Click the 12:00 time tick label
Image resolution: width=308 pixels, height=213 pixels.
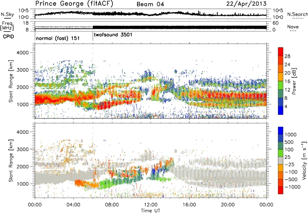pos(151,205)
